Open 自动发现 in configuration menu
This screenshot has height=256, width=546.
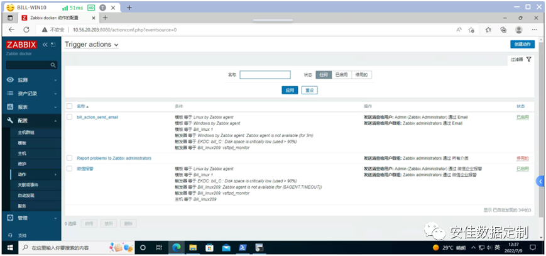(x=26, y=196)
